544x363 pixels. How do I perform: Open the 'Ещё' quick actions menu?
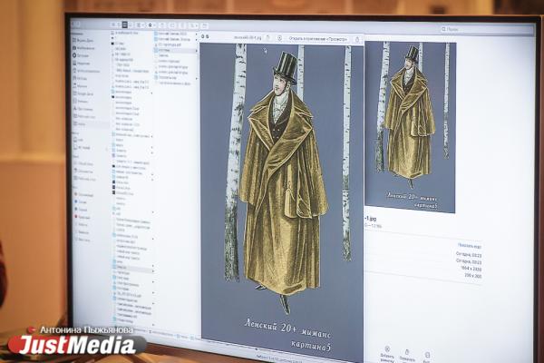pyautogui.click(x=427, y=357)
